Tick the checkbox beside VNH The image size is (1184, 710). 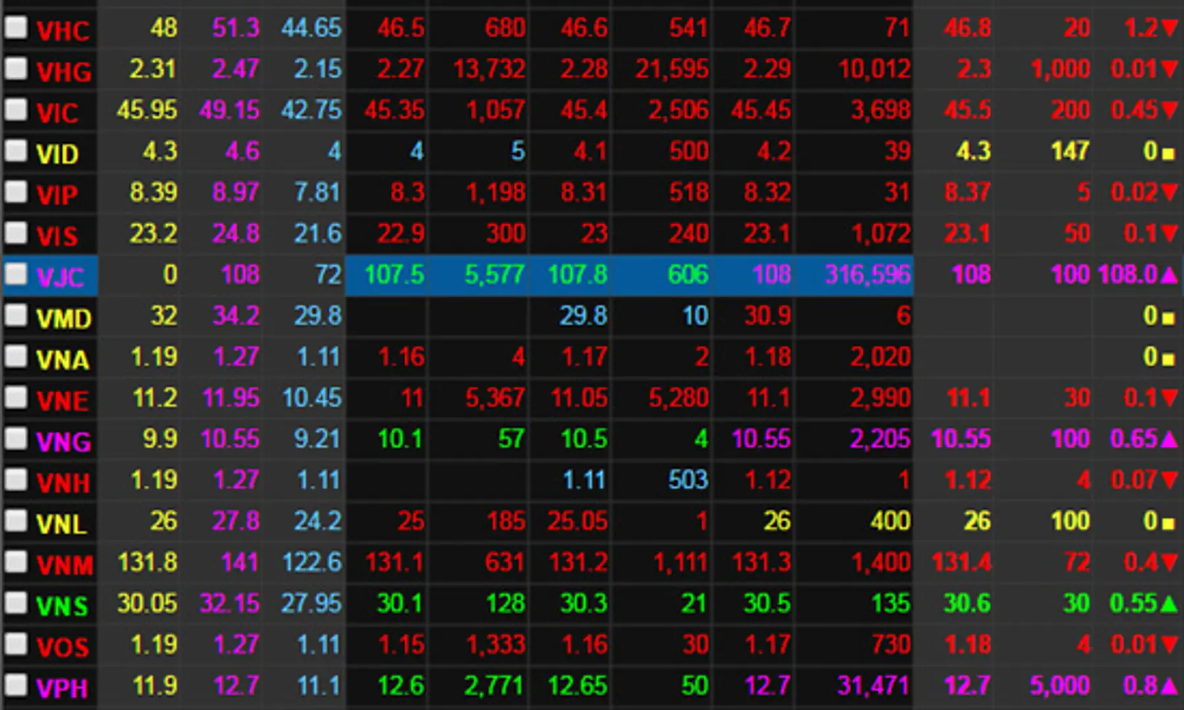pyautogui.click(x=16, y=480)
